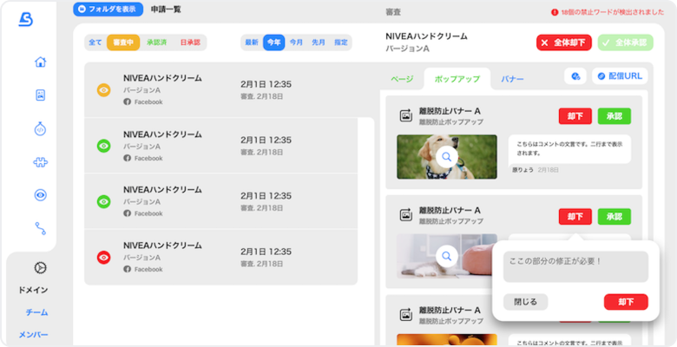Click the ここの部分の修正が必要！ comment field
Screen dimensions: 677x347
[575, 266]
